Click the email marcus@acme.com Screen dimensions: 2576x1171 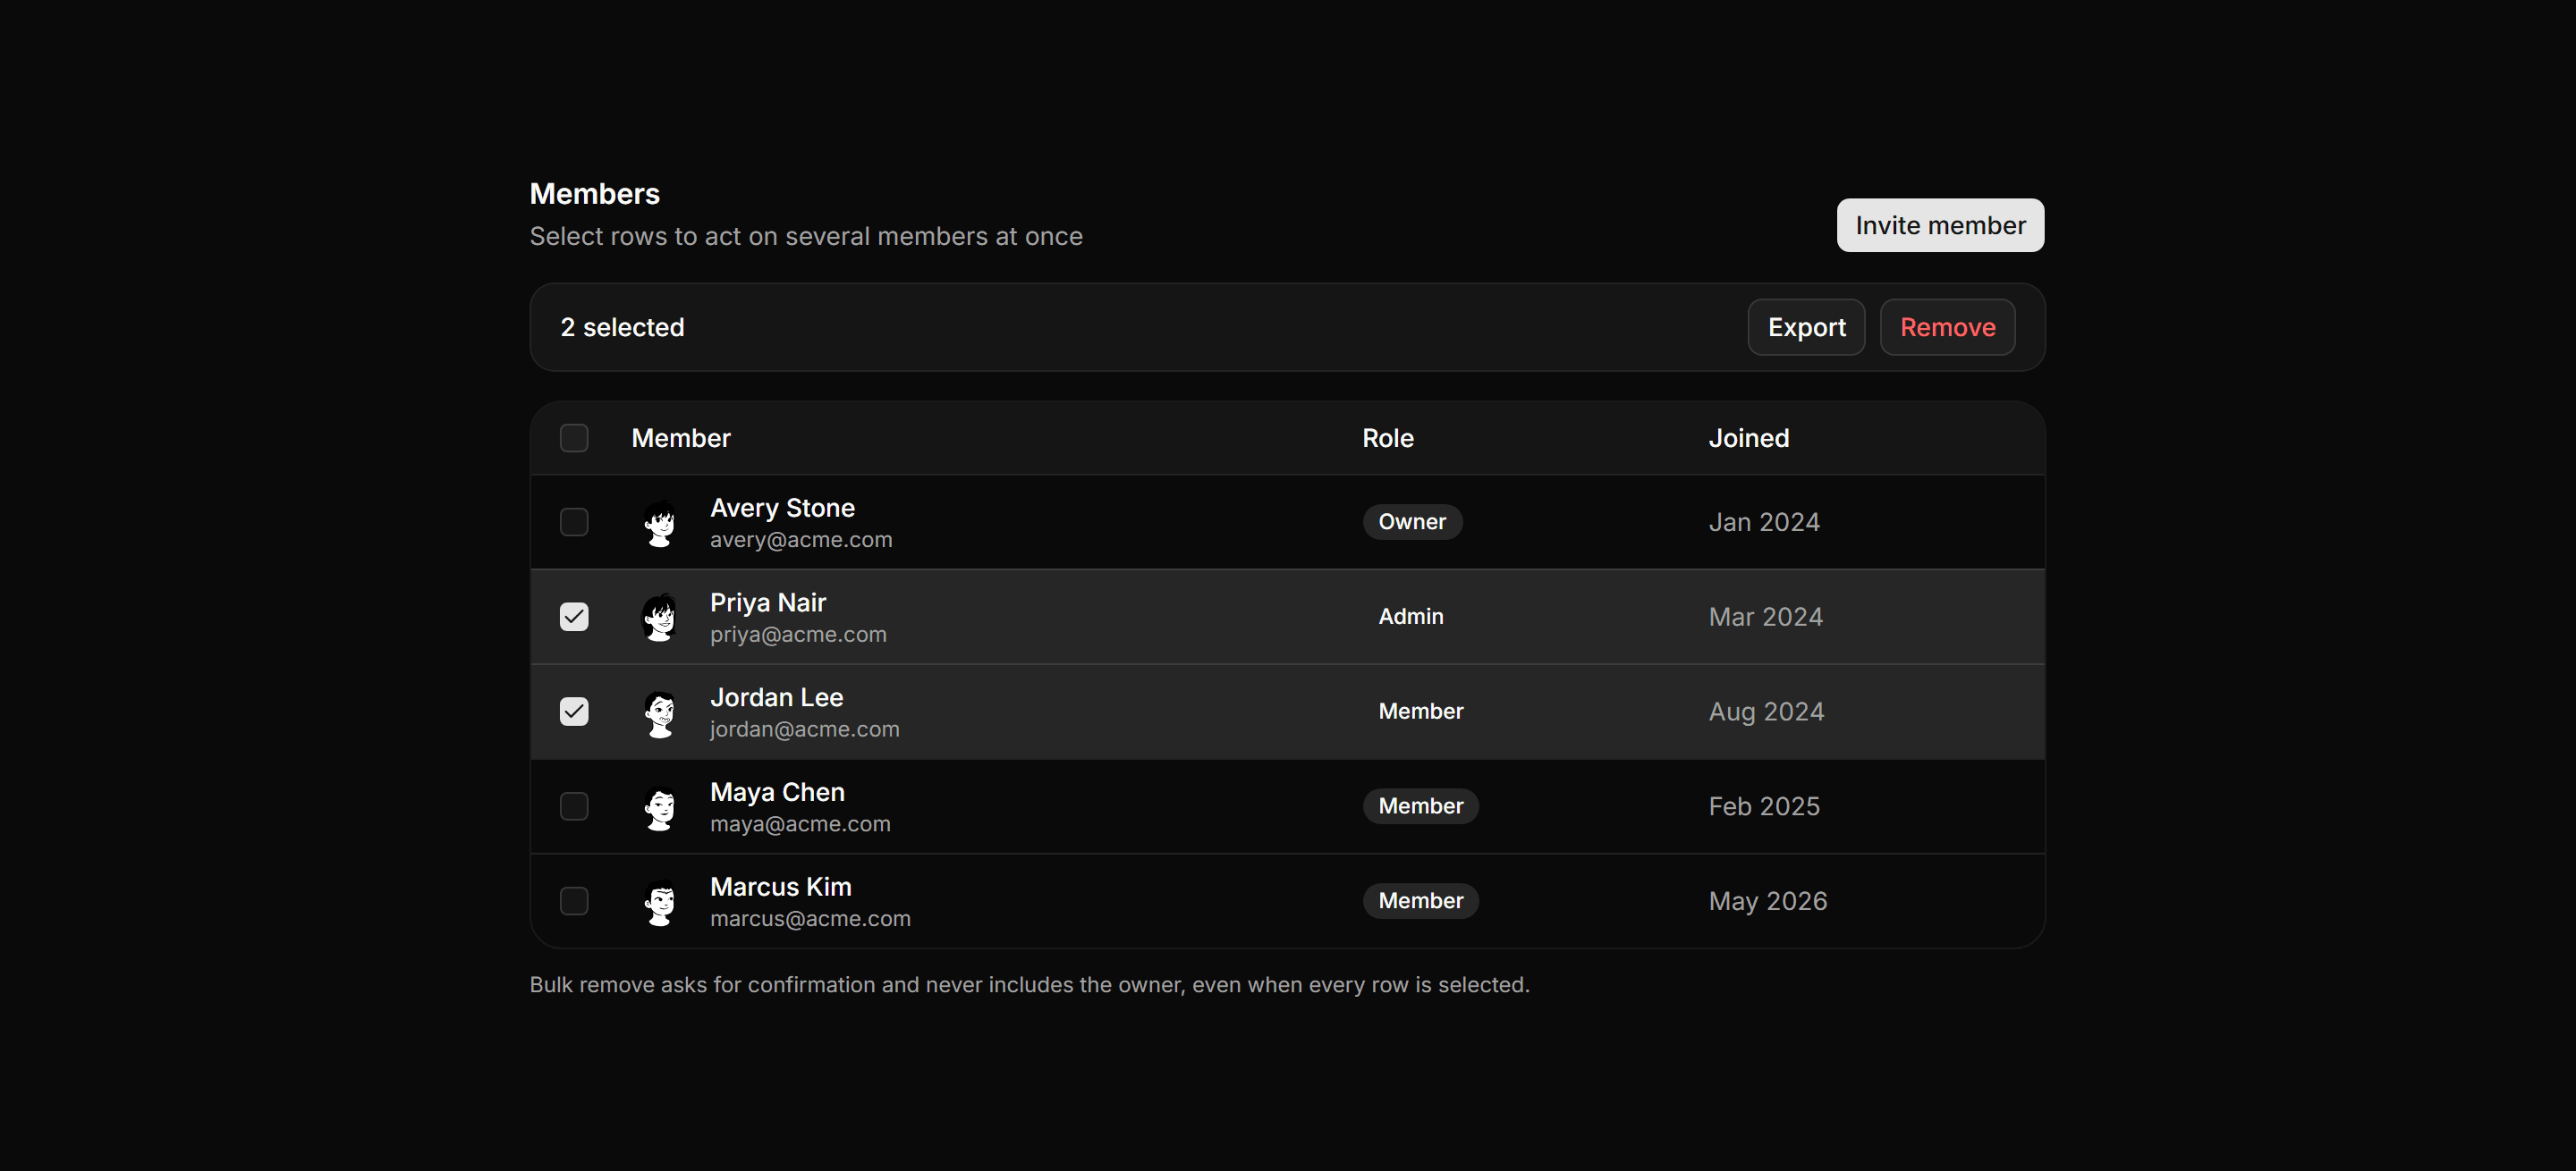810,918
